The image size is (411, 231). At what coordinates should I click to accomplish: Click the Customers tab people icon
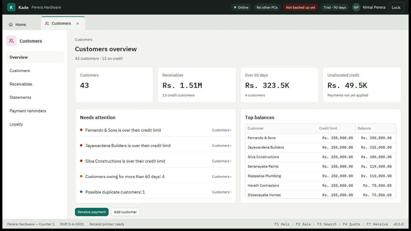[47, 23]
